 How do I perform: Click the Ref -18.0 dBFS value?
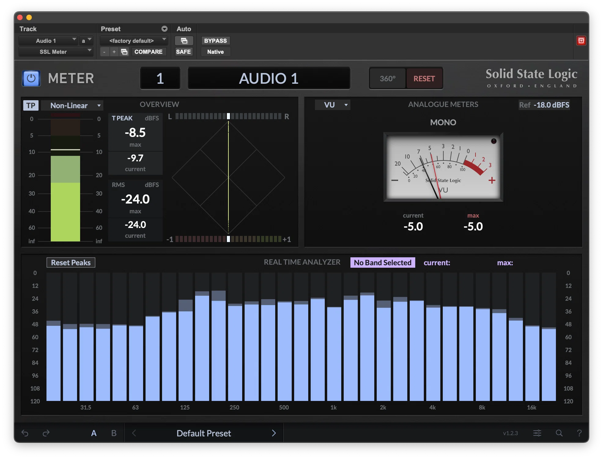coord(544,105)
